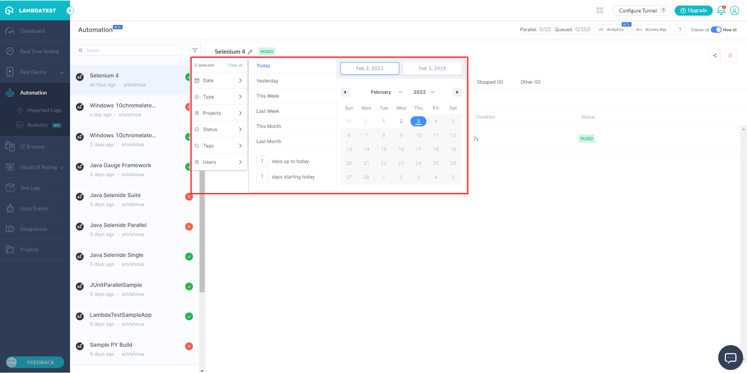Open the apps grid icon

coord(600,10)
